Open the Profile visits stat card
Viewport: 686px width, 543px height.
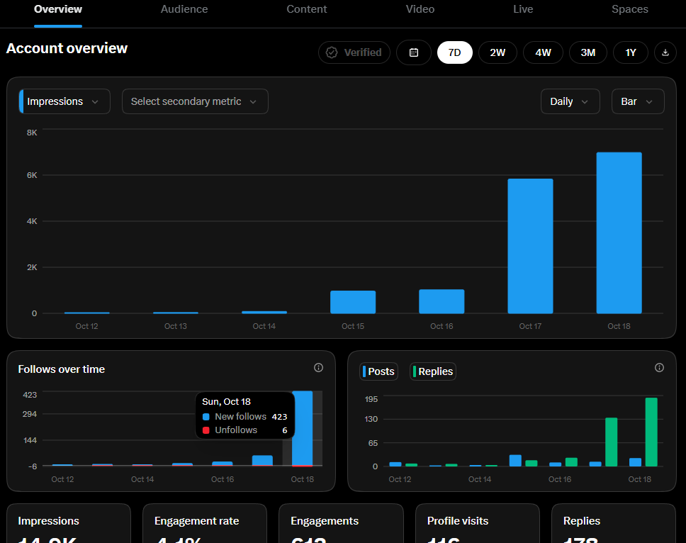click(478, 523)
